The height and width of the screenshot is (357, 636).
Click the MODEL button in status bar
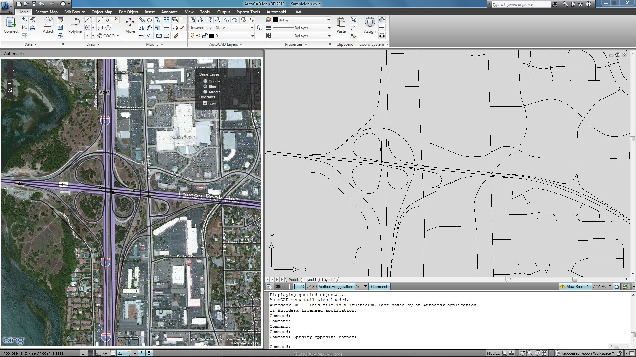(493, 353)
